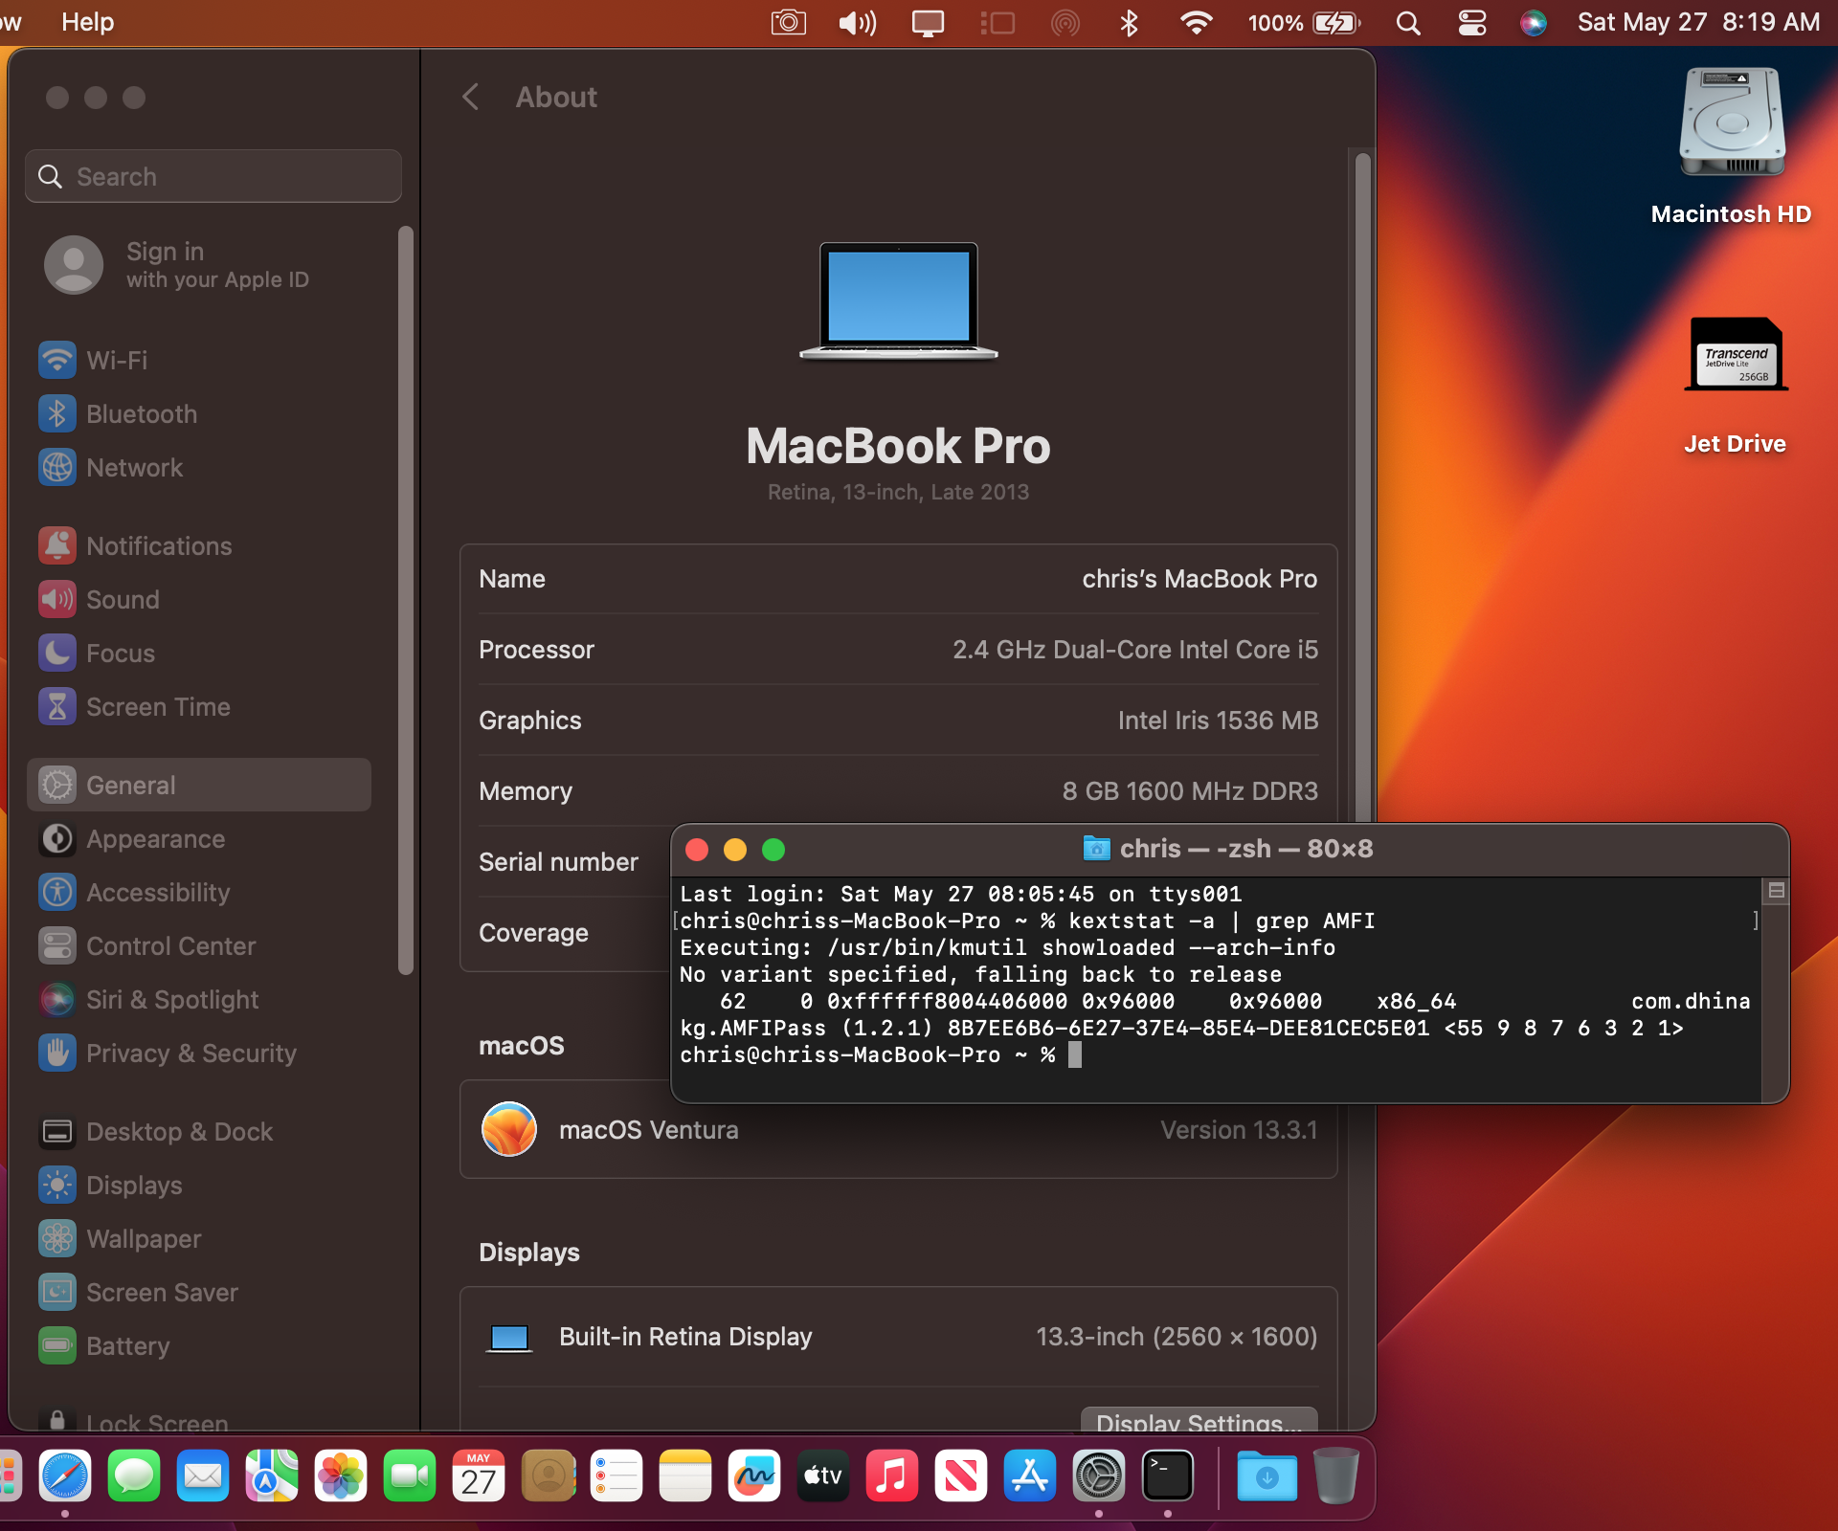The image size is (1838, 1531).
Task: Open Mail from the Dock
Action: (203, 1476)
